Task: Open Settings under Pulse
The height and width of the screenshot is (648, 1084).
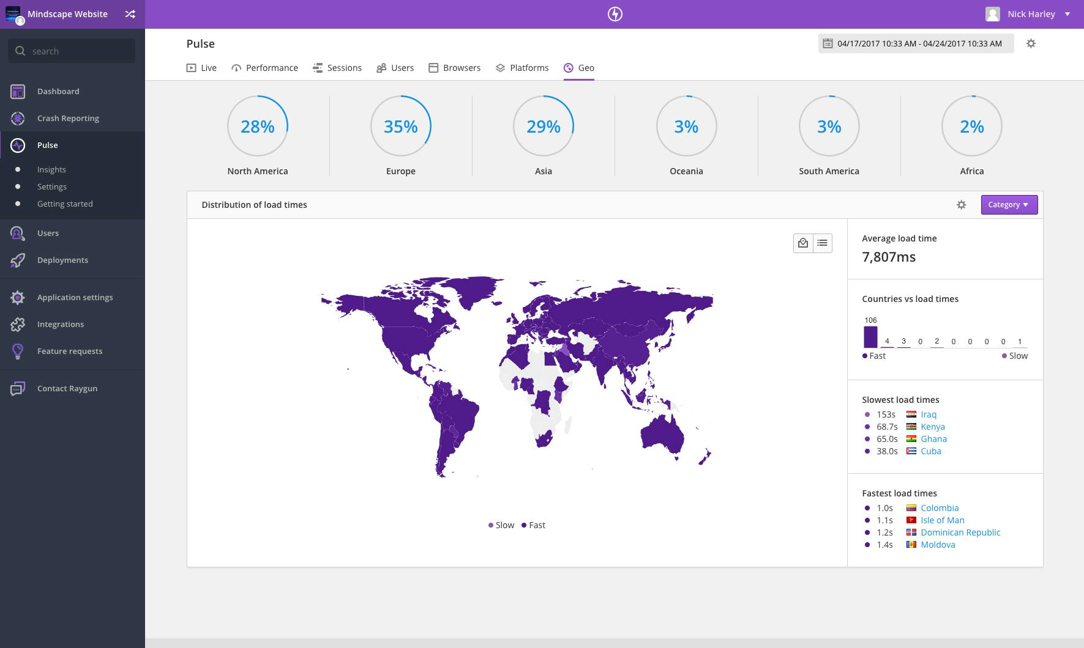Action: click(x=52, y=186)
